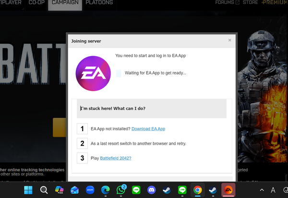This screenshot has width=288, height=198.
Task: Open the Zoom taskbar icon
Action: click(90, 190)
